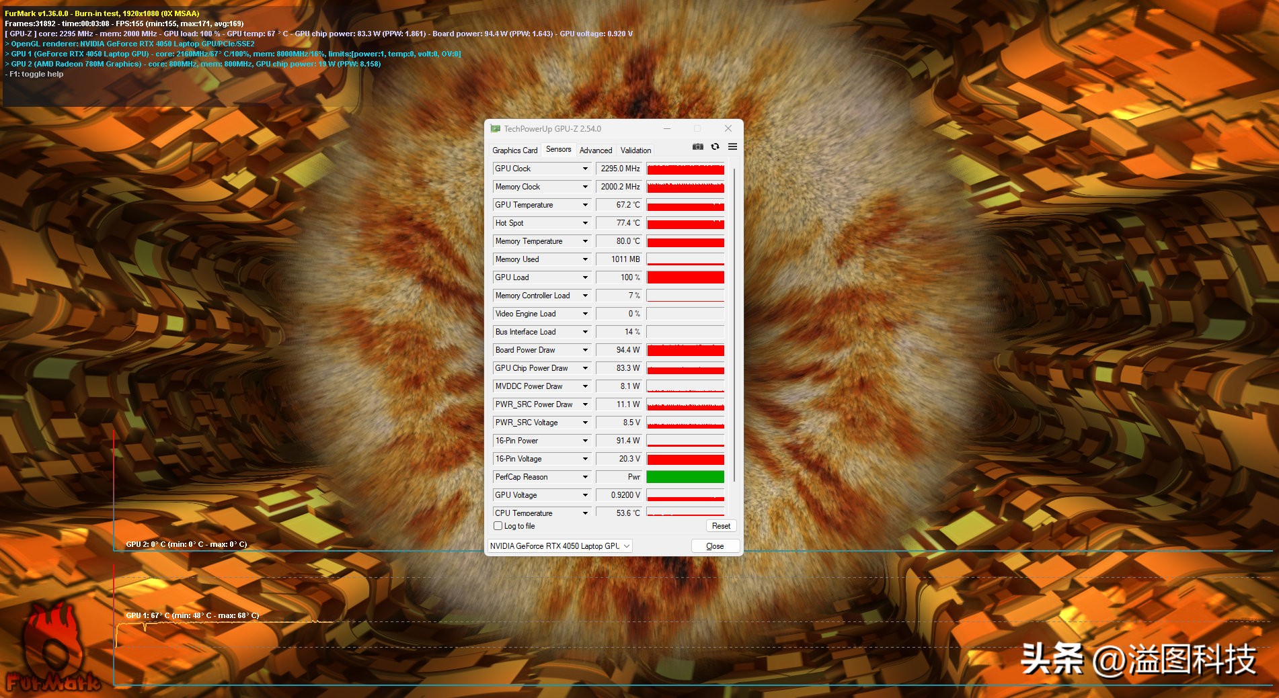Open the GPU-Z hamburger menu
Image resolution: width=1279 pixels, height=698 pixels.
pyautogui.click(x=733, y=146)
